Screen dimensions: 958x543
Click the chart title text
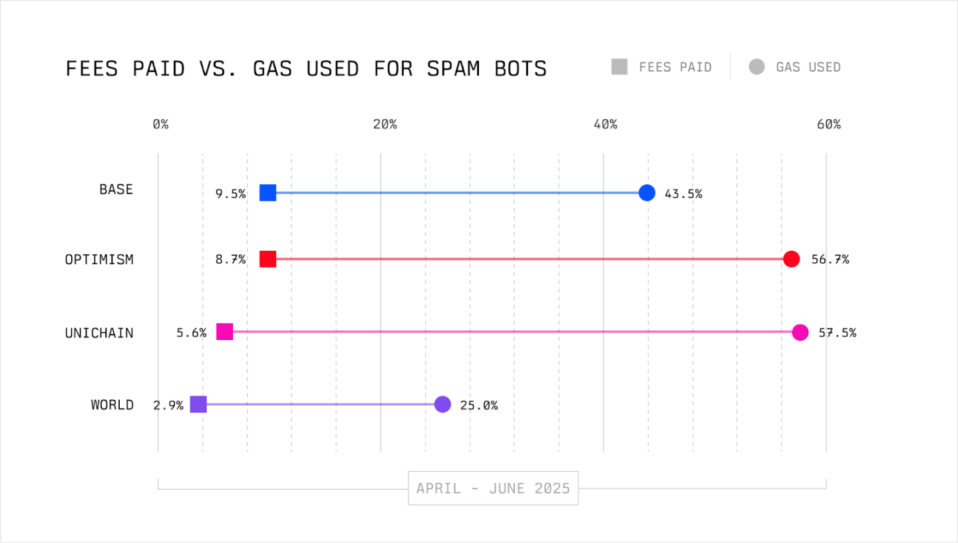[x=306, y=69]
